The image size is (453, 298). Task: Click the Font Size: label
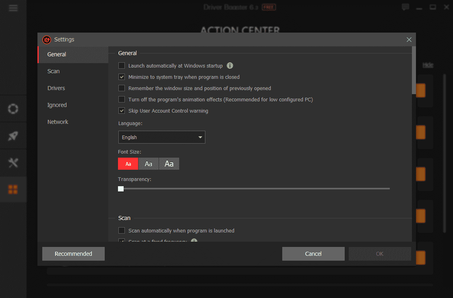[129, 152]
